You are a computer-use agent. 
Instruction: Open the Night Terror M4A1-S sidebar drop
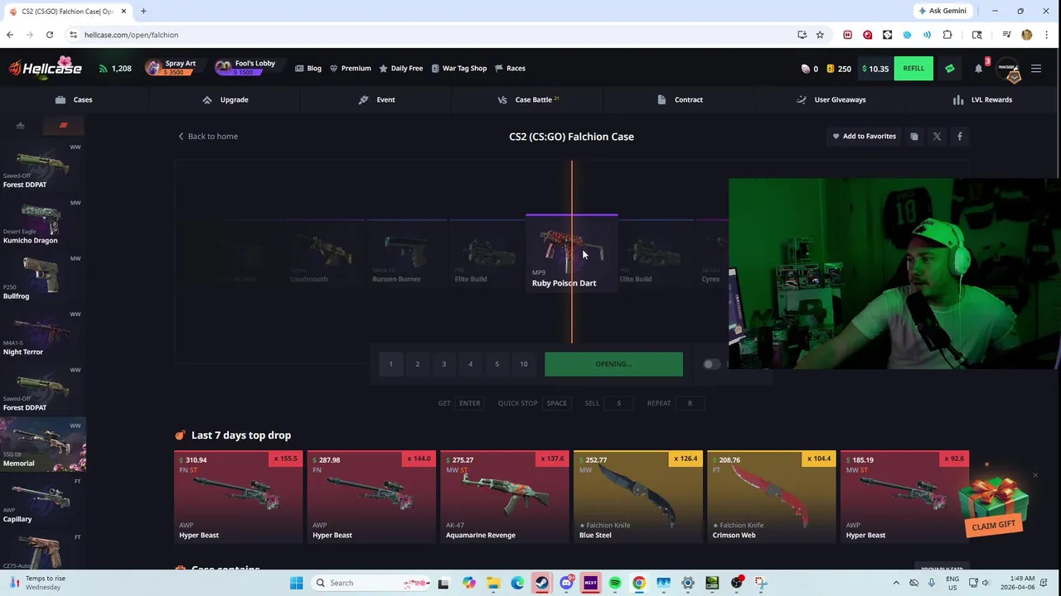pyautogui.click(x=43, y=334)
